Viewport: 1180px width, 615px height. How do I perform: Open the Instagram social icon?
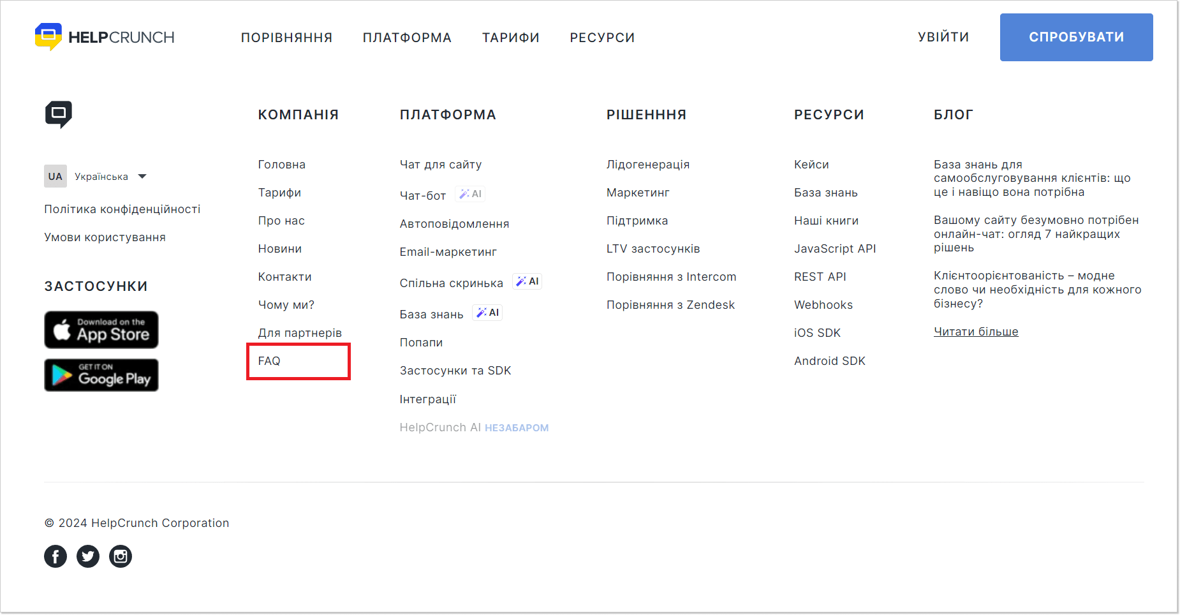point(121,556)
